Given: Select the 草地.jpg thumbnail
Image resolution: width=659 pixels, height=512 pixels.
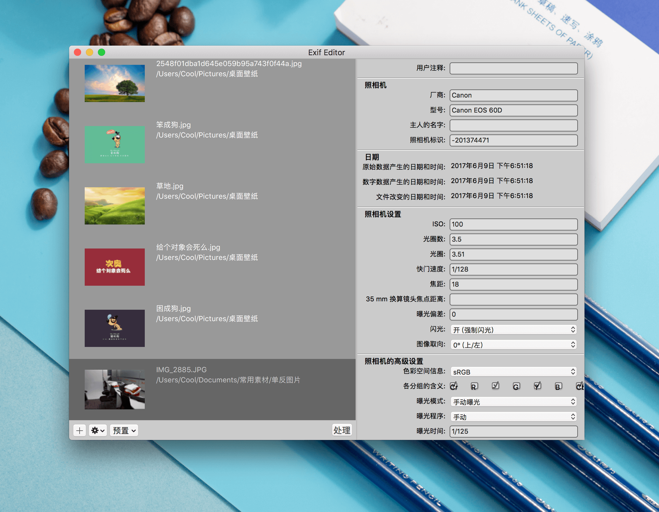Looking at the screenshot, I should click(x=115, y=206).
